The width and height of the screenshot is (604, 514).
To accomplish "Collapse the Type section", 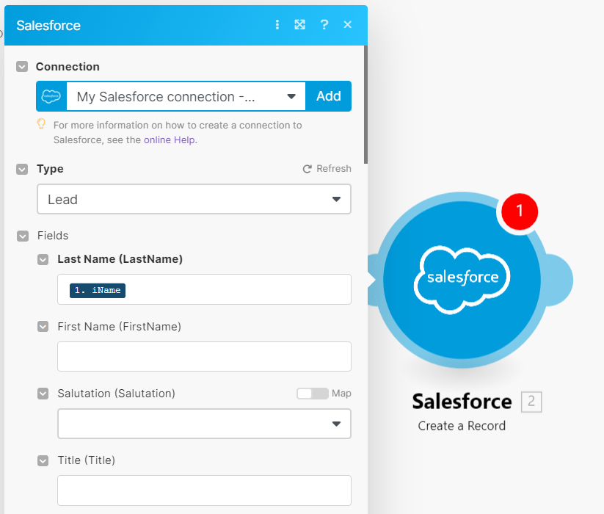I will coord(22,169).
